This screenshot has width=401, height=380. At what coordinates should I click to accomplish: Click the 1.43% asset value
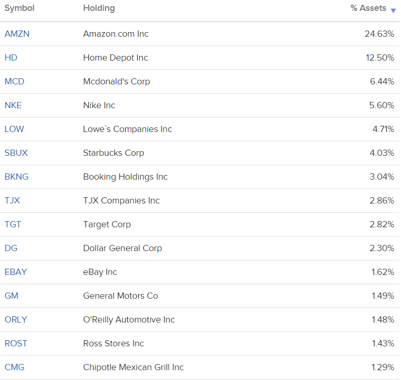pos(383,343)
